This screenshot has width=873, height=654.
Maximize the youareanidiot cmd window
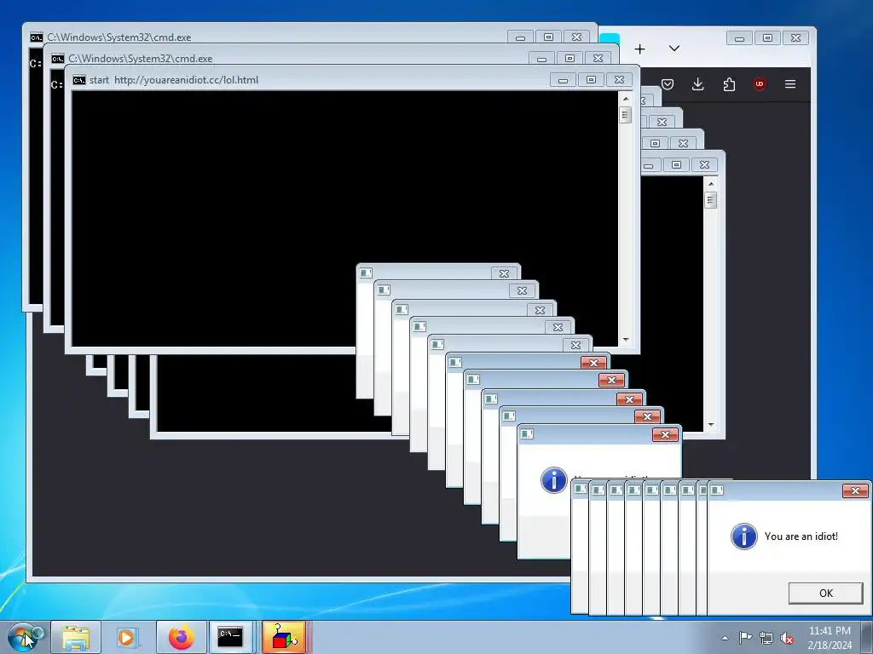(592, 80)
